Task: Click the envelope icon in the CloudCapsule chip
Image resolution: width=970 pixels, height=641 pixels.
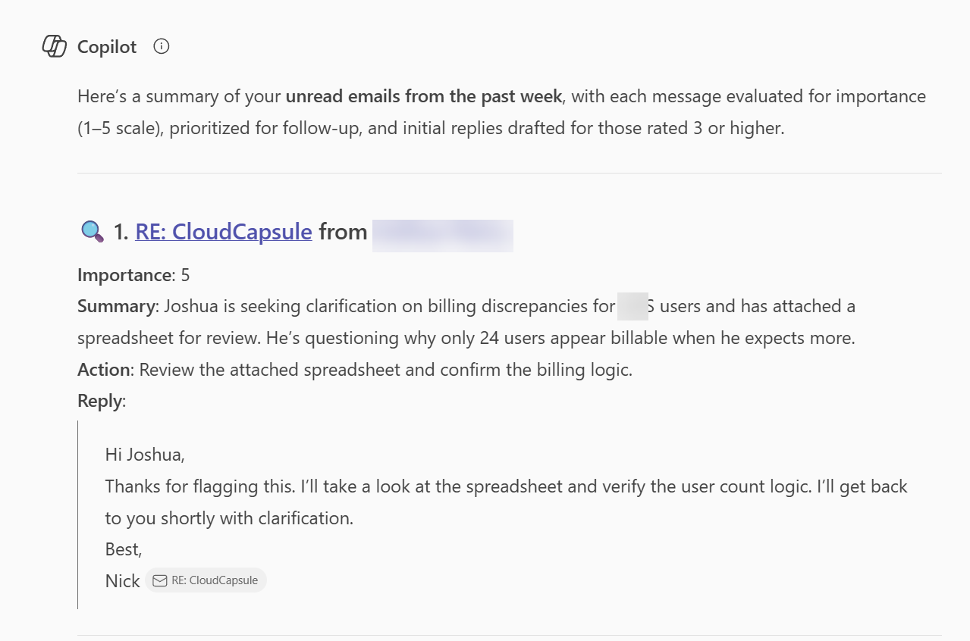Action: point(159,580)
